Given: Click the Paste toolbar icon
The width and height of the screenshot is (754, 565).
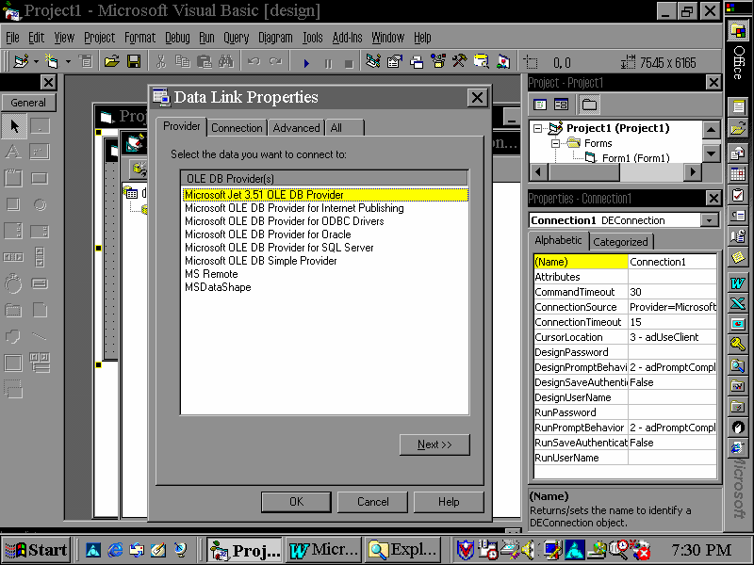Looking at the screenshot, I should (205, 61).
